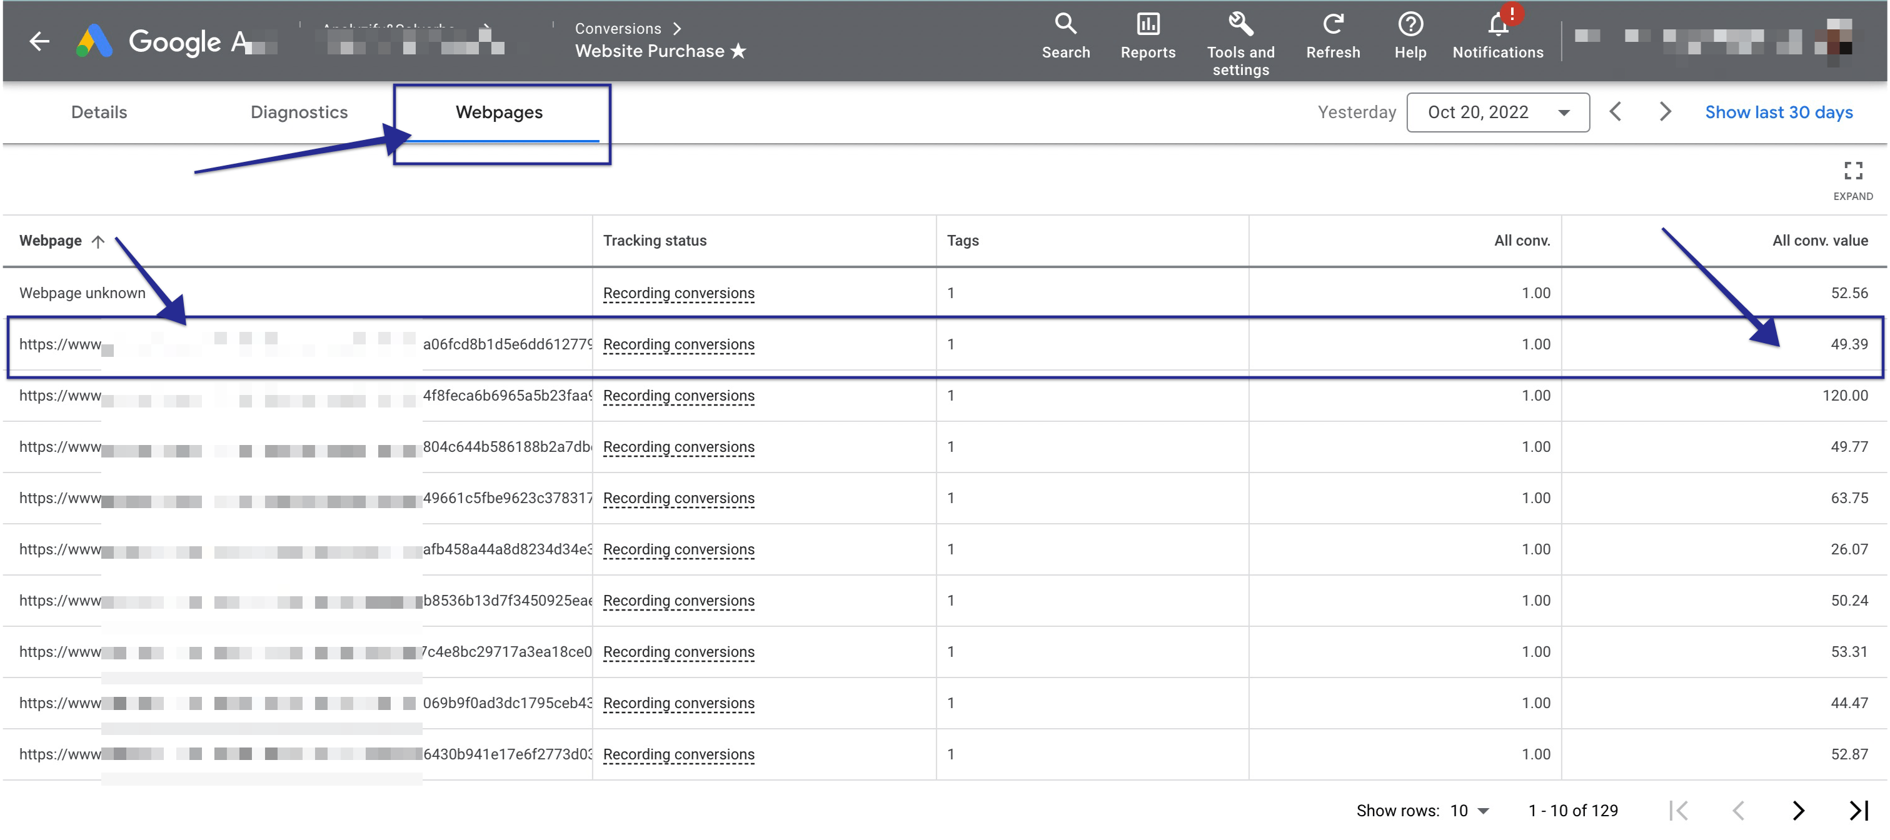This screenshot has height=840, width=1890.
Task: Jump to the last table page
Action: click(1857, 810)
